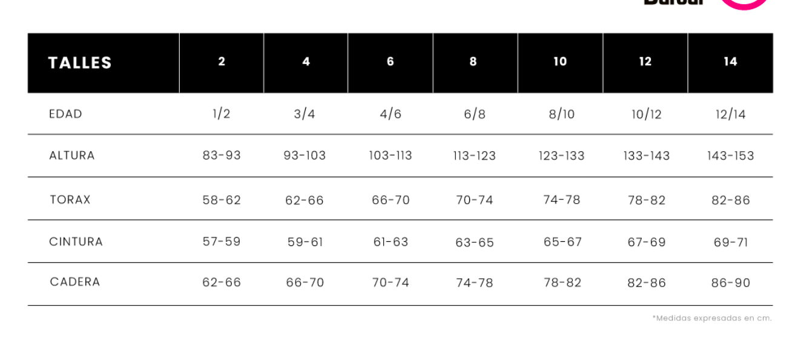
Task: Select size 10 column header
Action: click(x=560, y=62)
